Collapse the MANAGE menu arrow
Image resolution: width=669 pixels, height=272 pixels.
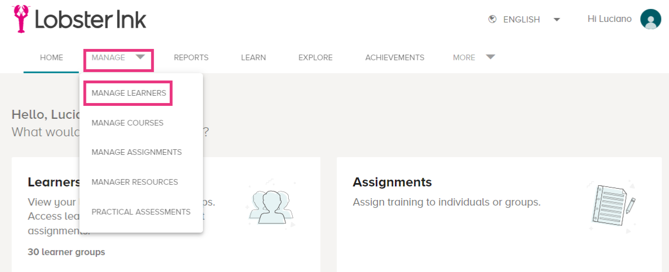tap(140, 57)
